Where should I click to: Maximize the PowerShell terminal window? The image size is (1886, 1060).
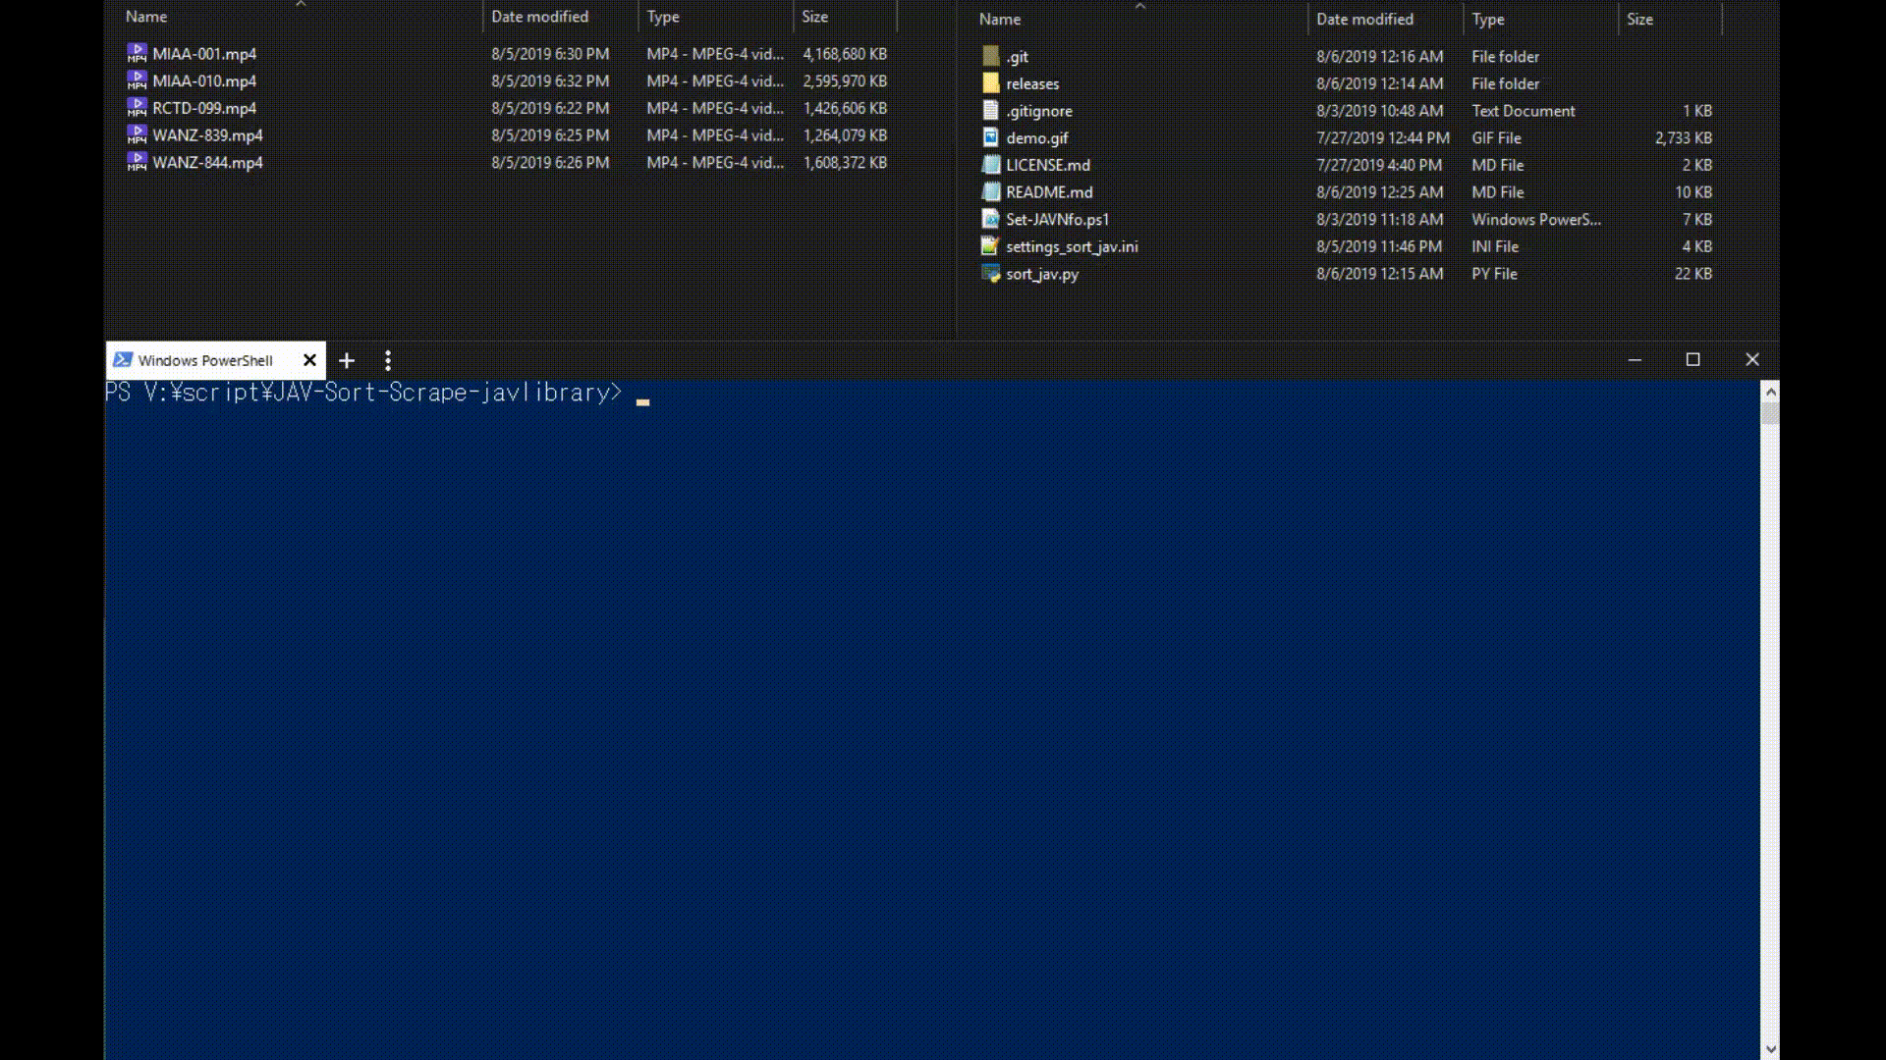[x=1692, y=359]
